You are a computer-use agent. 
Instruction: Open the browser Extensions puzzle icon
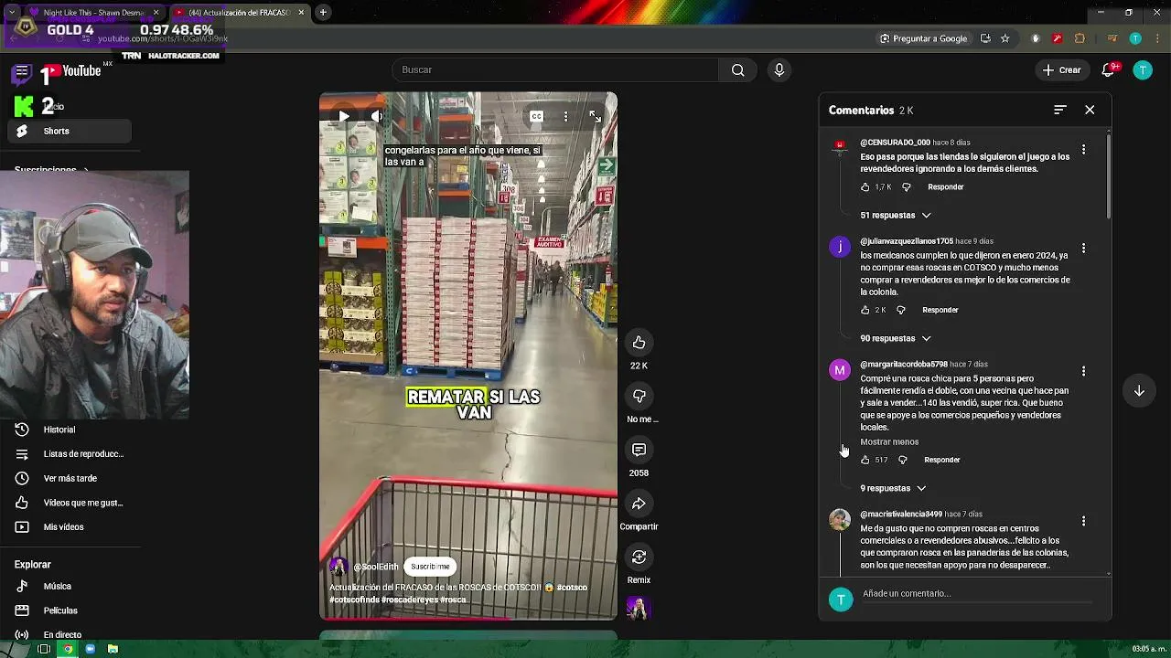(1080, 38)
